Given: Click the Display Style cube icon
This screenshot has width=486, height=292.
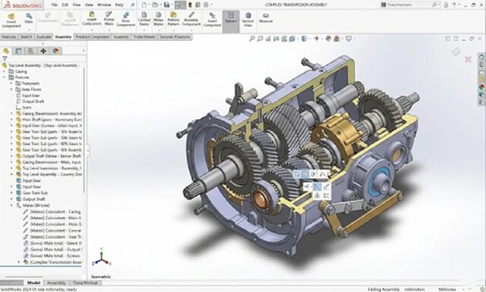Looking at the screenshot, I should [x=305, y=39].
